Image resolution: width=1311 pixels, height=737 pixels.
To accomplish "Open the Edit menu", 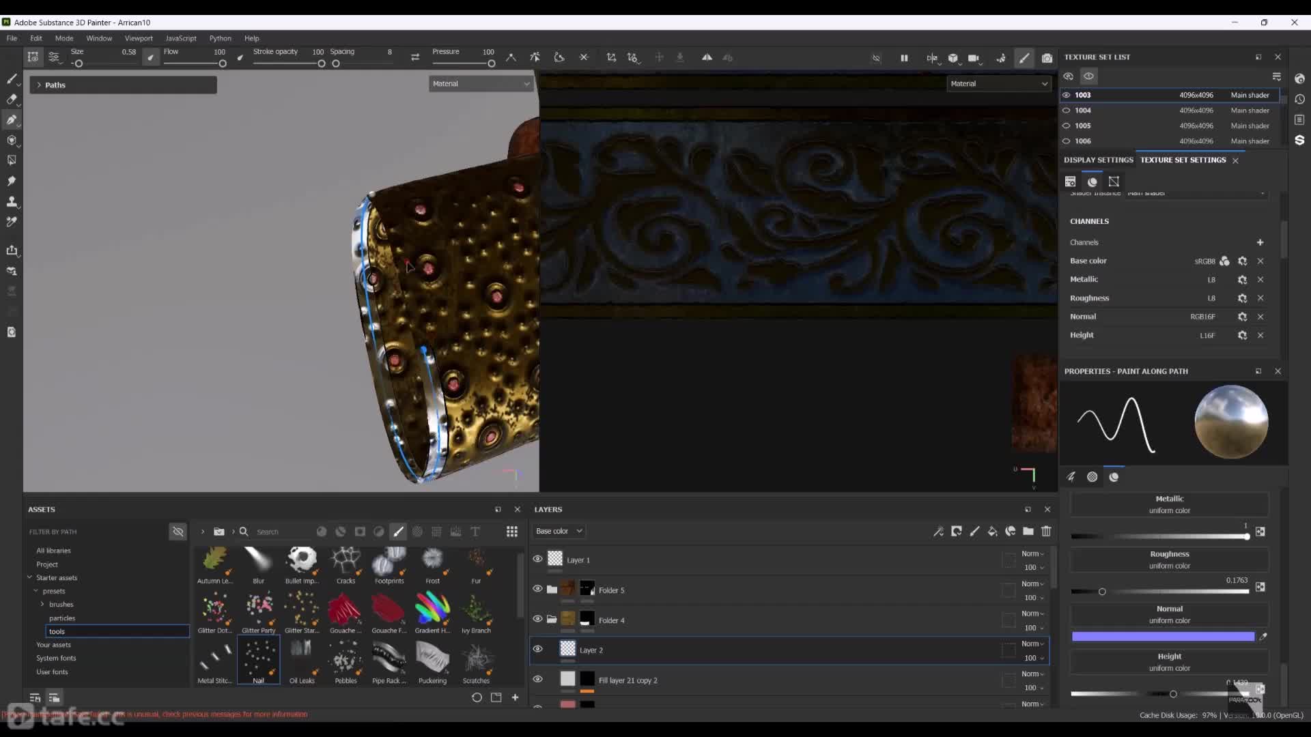I will 36,38.
